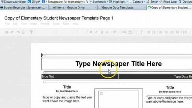Screen dimensions: 192x108
Task: Click the DownloadHelper toolbar icon
Action: [x=2, y=1]
